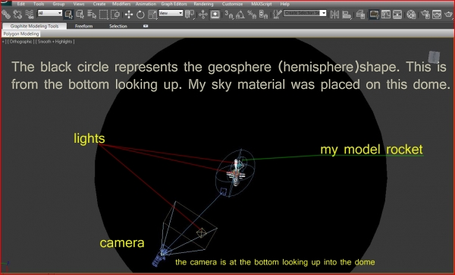Open the Render Production teapot flyout
Screen dimensions: 455x275
click(x=449, y=14)
